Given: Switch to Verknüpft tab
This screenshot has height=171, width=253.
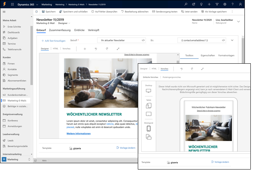Looking at the screenshot, I should click(x=94, y=30).
